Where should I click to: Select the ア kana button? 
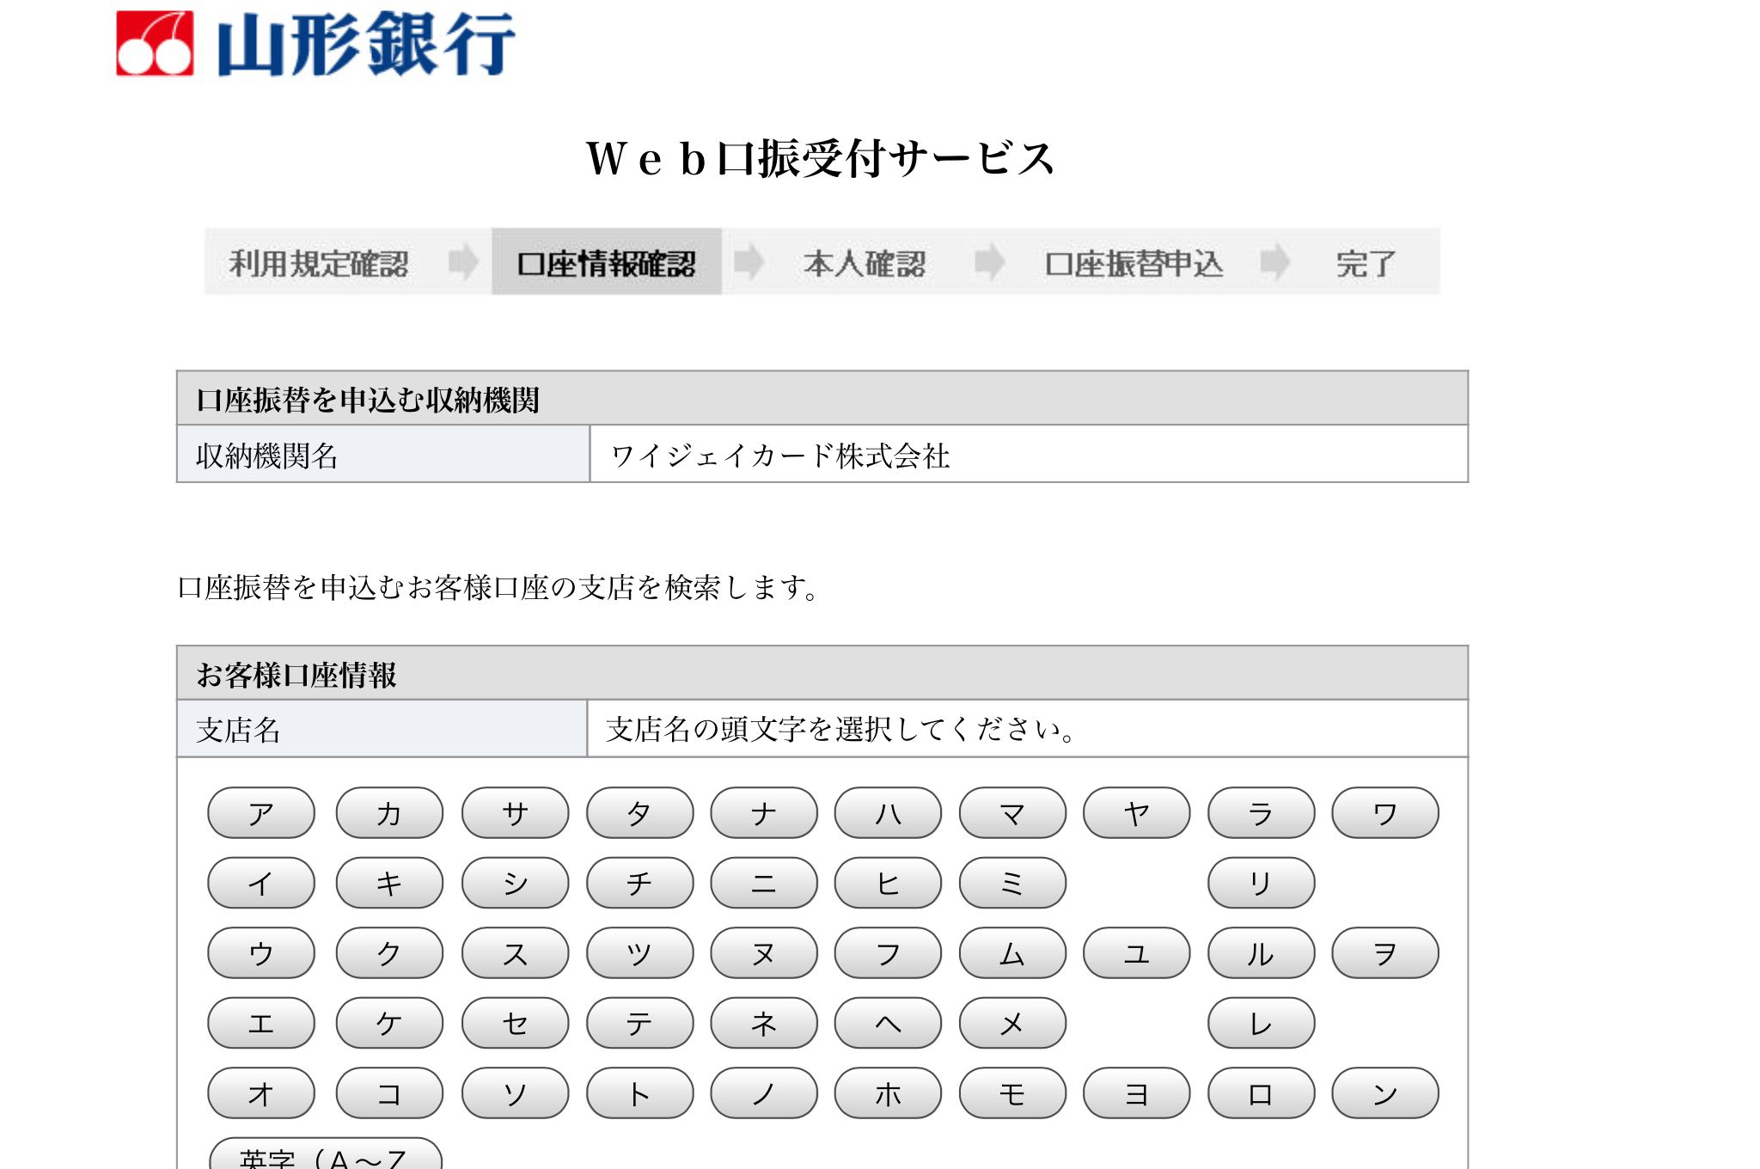tap(261, 813)
